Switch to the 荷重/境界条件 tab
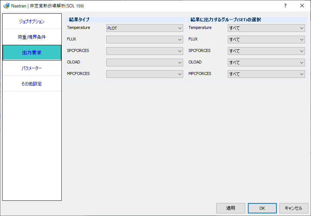 point(32,37)
